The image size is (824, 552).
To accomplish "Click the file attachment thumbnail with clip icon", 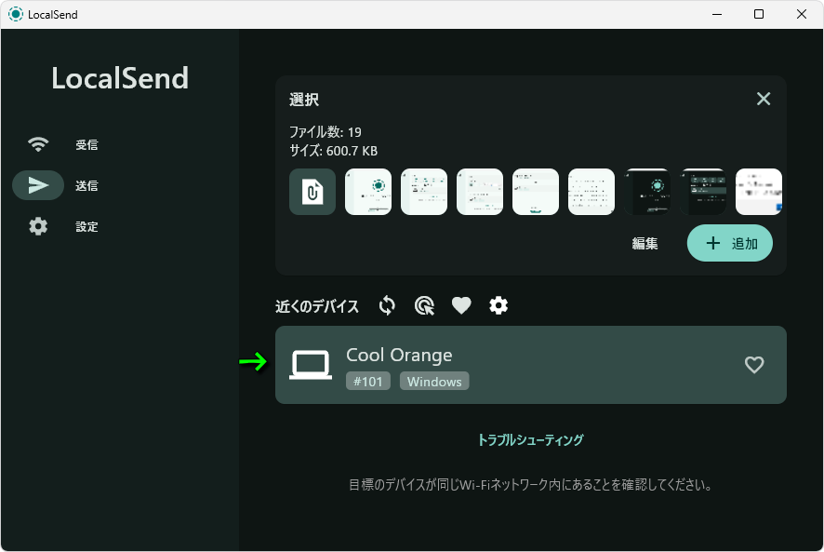I will point(312,192).
